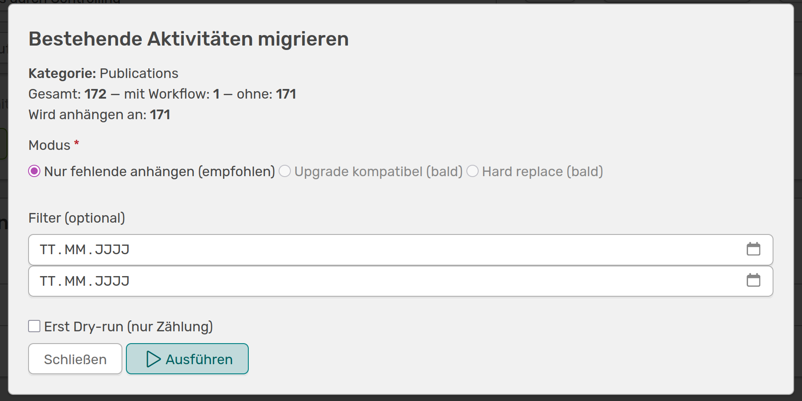Click the 'Hard replace (bald)' label text
The height and width of the screenshot is (401, 802).
[542, 172]
